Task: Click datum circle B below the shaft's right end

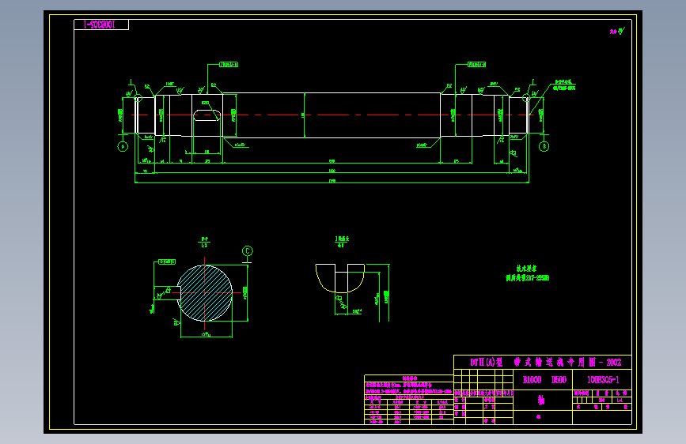Action: (544, 146)
